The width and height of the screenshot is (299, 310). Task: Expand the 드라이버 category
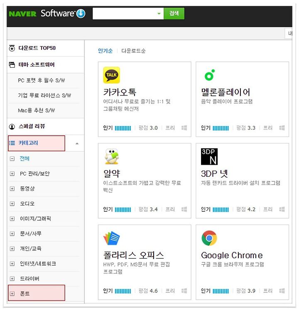(12, 279)
